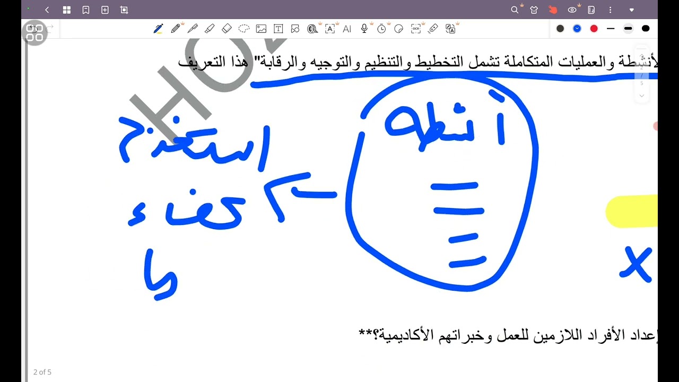Screen dimensions: 679x382
Task: Choose the red color swatch
Action: coord(594,29)
